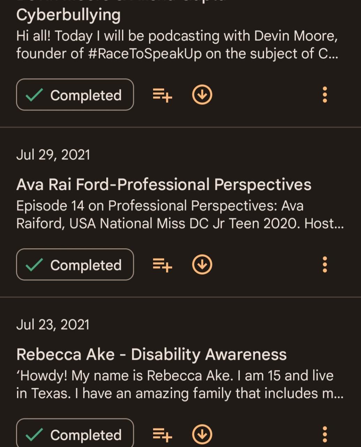
Task: Read the Devin Moore podcast description
Action: (x=177, y=45)
